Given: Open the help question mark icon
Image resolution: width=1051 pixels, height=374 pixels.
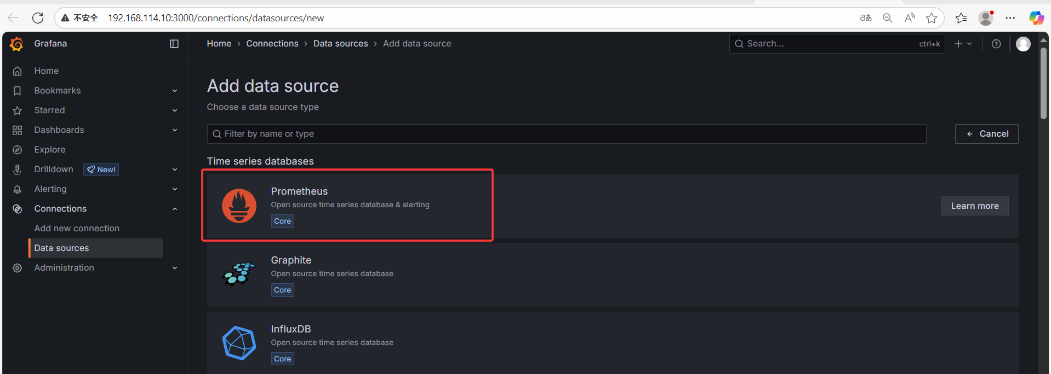Looking at the screenshot, I should pos(996,44).
